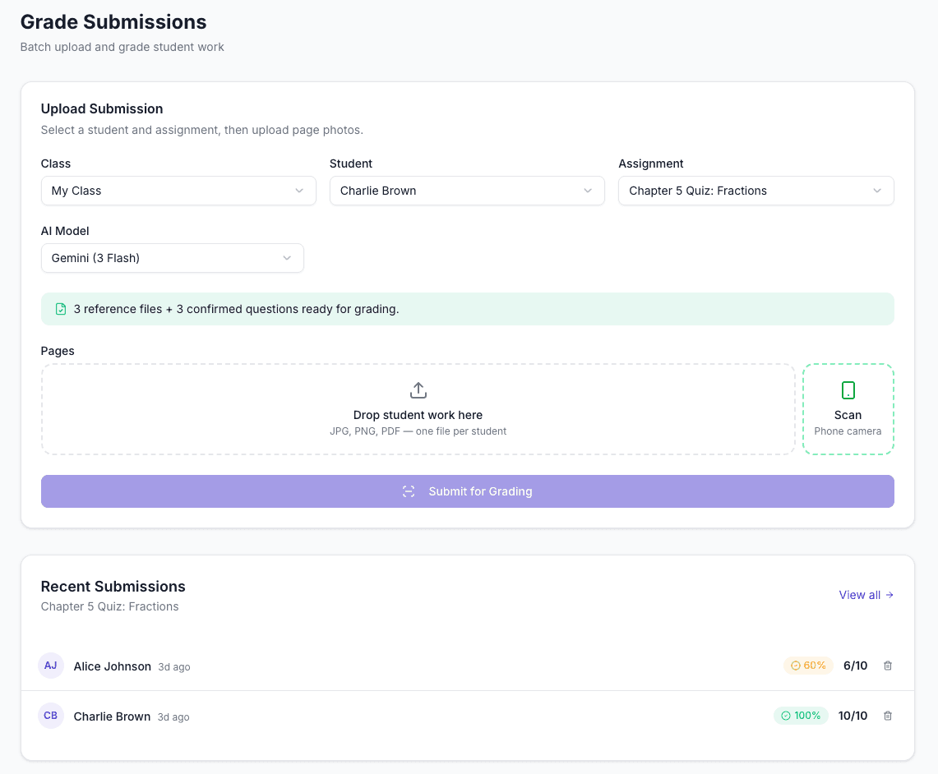Delete Charlie Brown's submission with trash icon
The height and width of the screenshot is (774, 938).
[x=887, y=716]
